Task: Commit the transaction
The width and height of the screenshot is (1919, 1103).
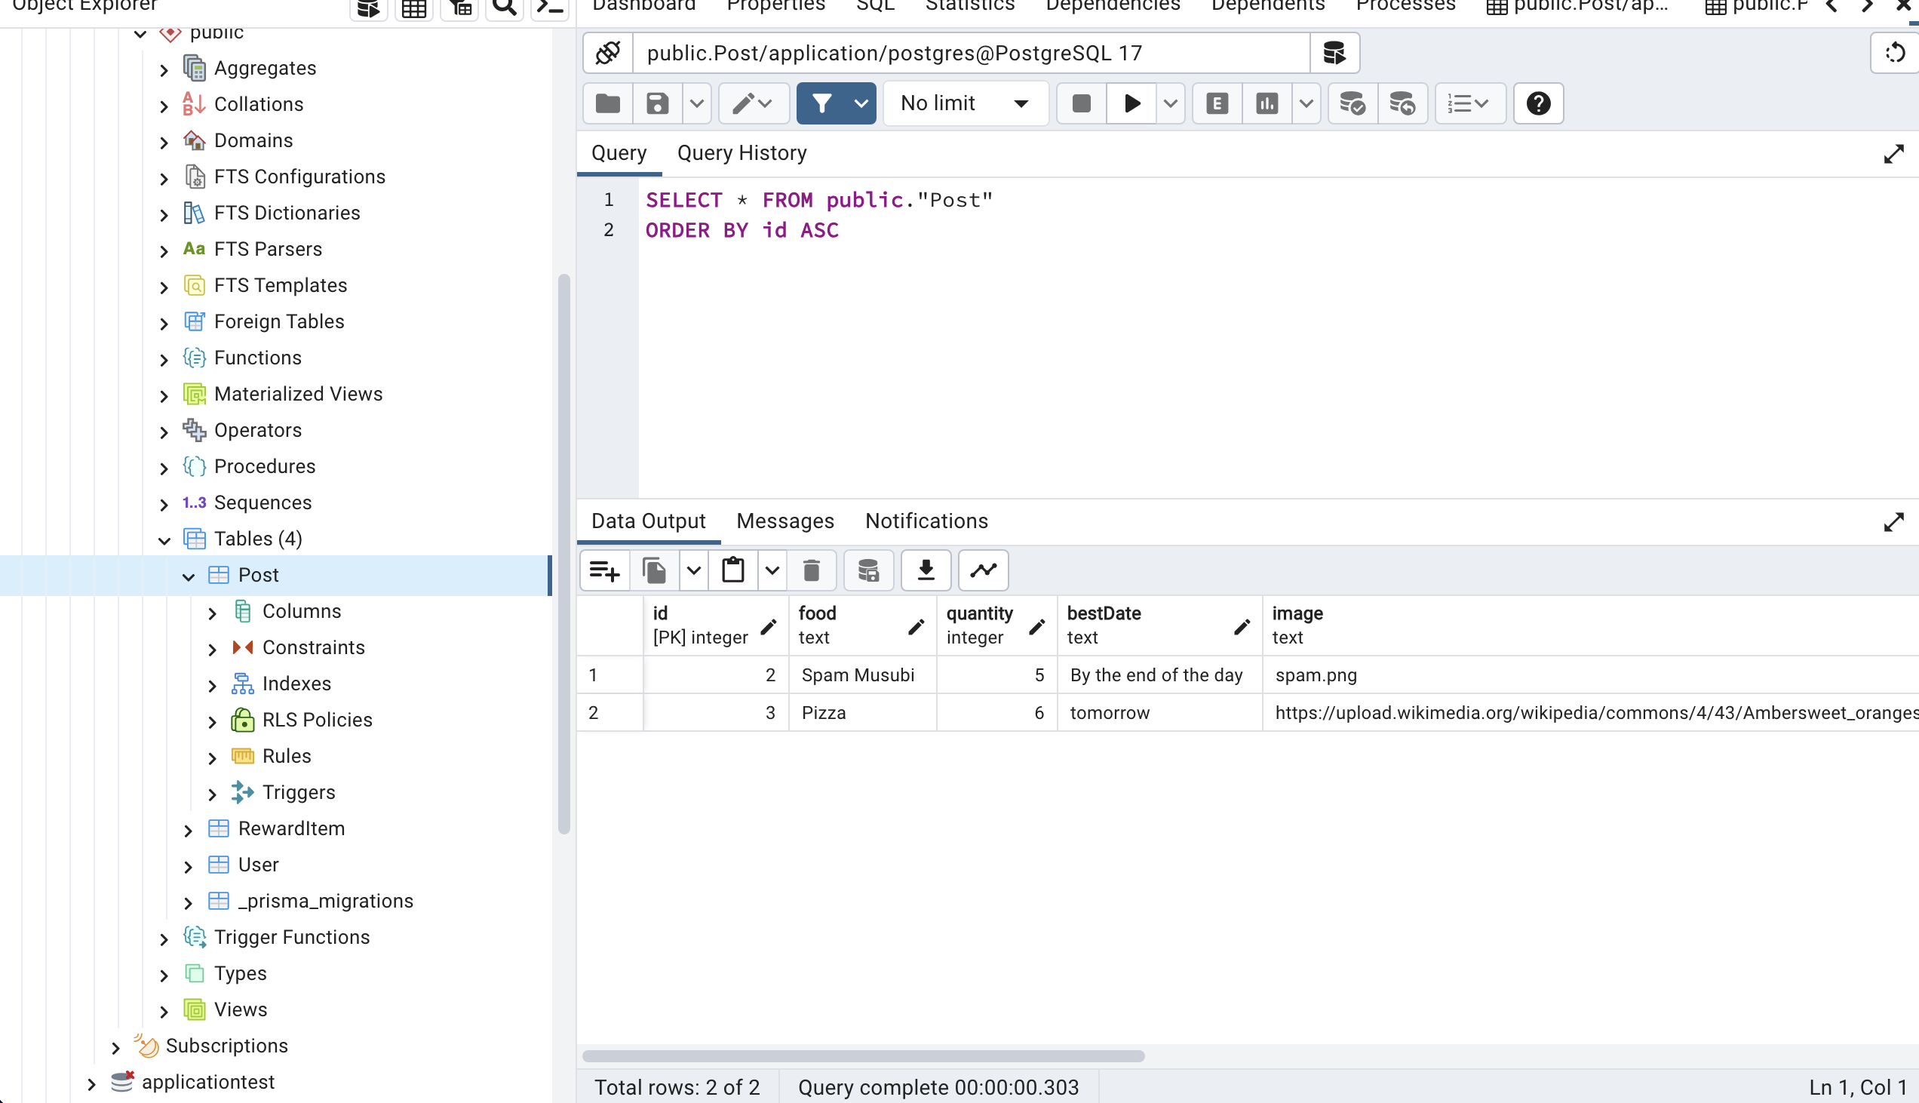Action: click(1353, 103)
